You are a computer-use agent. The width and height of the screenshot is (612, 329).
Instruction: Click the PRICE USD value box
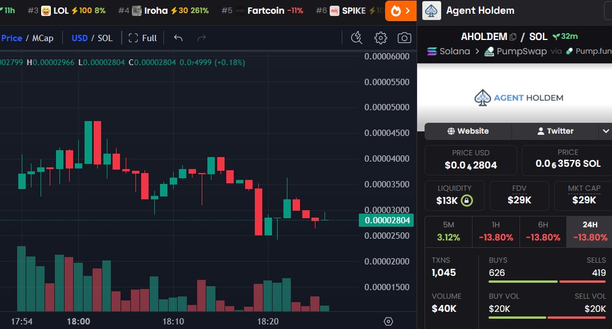pyautogui.click(x=471, y=160)
